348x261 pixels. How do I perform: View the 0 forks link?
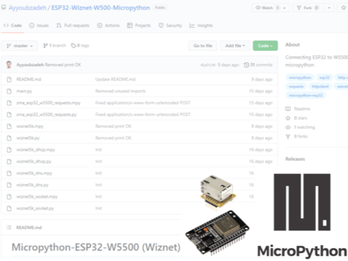[x=297, y=136]
